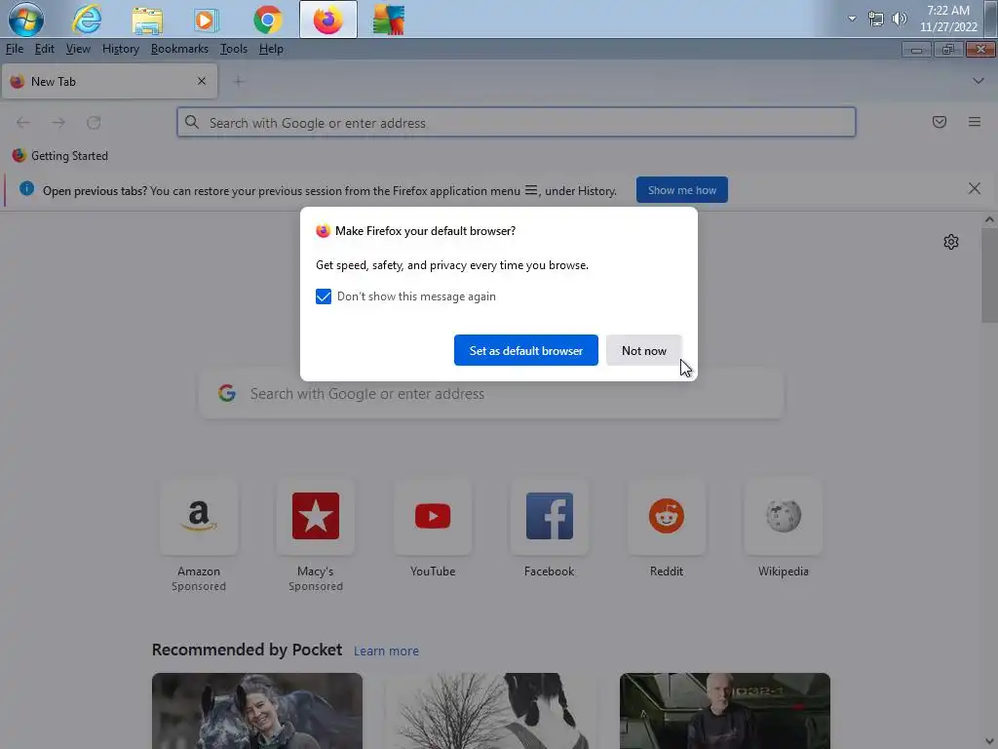Select the New Tab tab
The height and width of the screenshot is (749, 998).
(x=109, y=82)
